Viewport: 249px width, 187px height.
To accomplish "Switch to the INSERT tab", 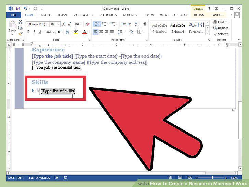I will pyautogui.click(x=45, y=15).
